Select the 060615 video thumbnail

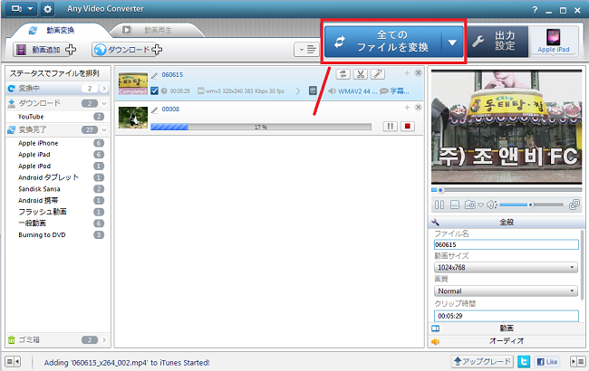pyautogui.click(x=133, y=83)
